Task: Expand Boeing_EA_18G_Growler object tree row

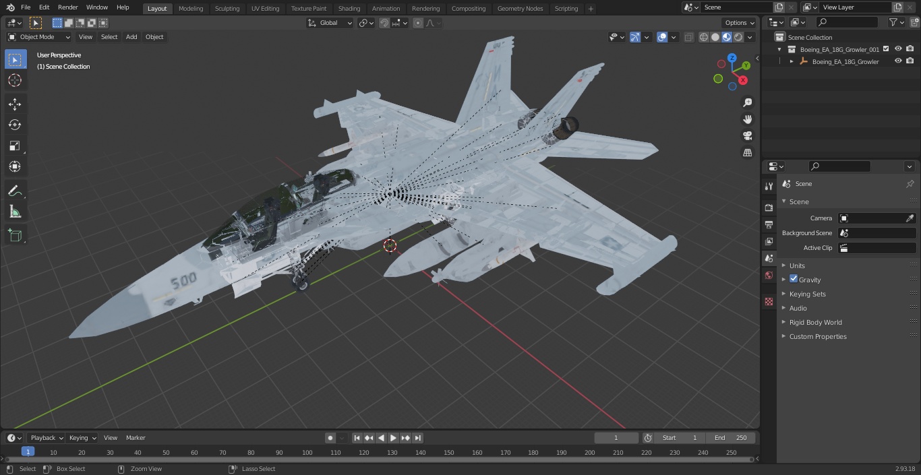Action: pyautogui.click(x=792, y=61)
